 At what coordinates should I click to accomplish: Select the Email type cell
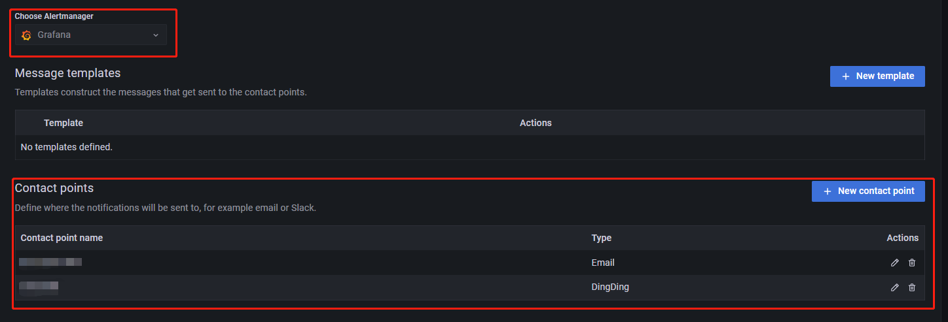[603, 263]
